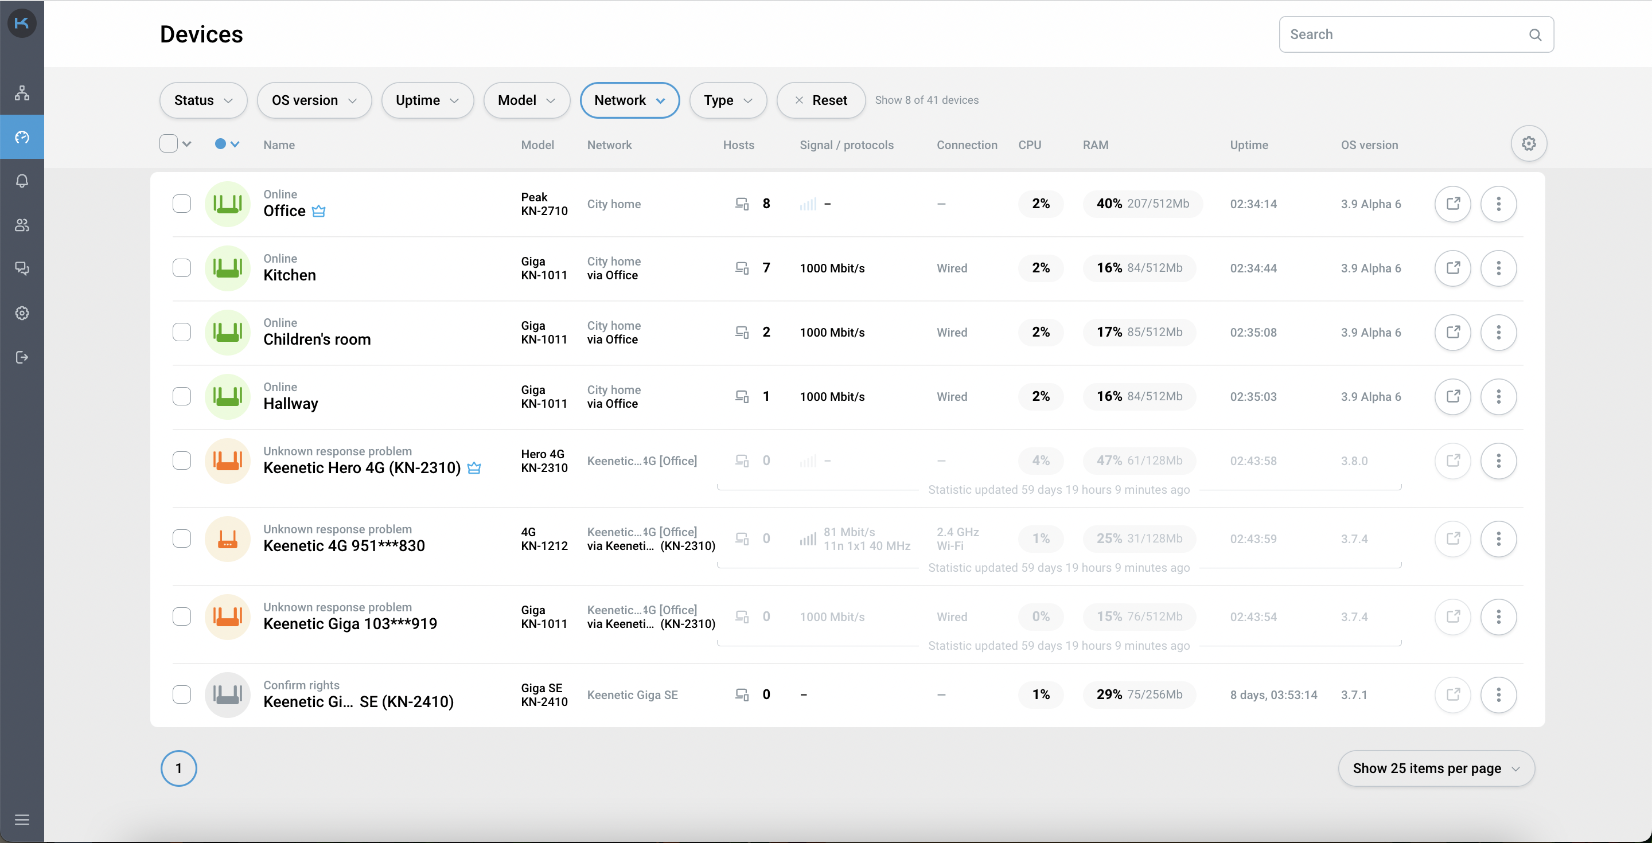
Task: Open Show 25 items per page dropdown
Action: click(x=1436, y=768)
